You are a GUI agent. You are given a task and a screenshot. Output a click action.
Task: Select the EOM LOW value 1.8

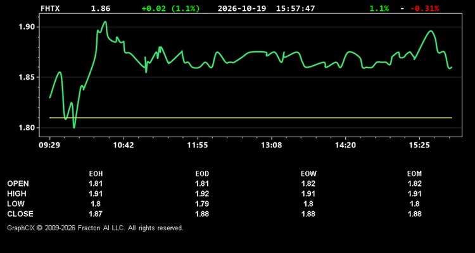tap(414, 204)
